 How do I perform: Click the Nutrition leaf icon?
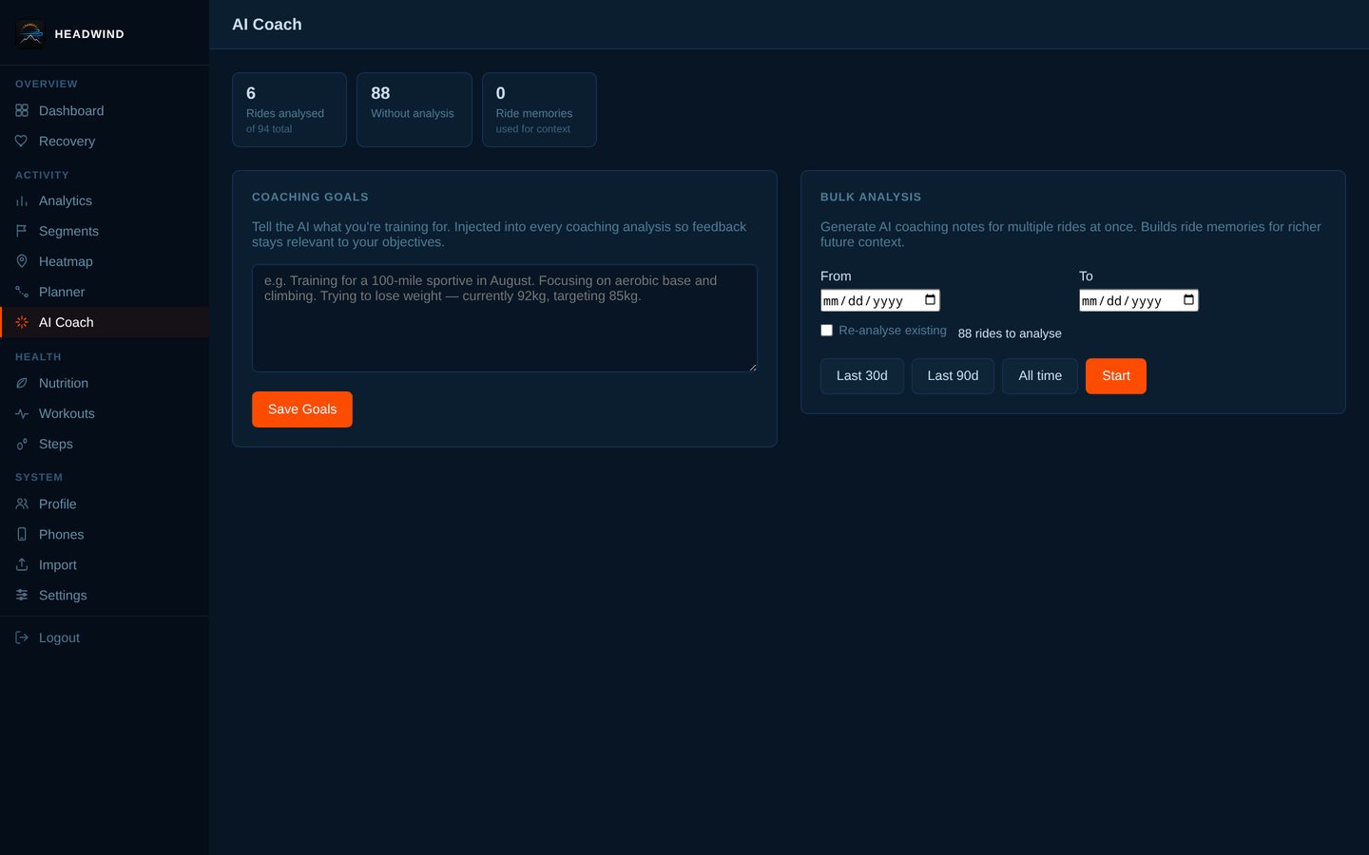22,384
